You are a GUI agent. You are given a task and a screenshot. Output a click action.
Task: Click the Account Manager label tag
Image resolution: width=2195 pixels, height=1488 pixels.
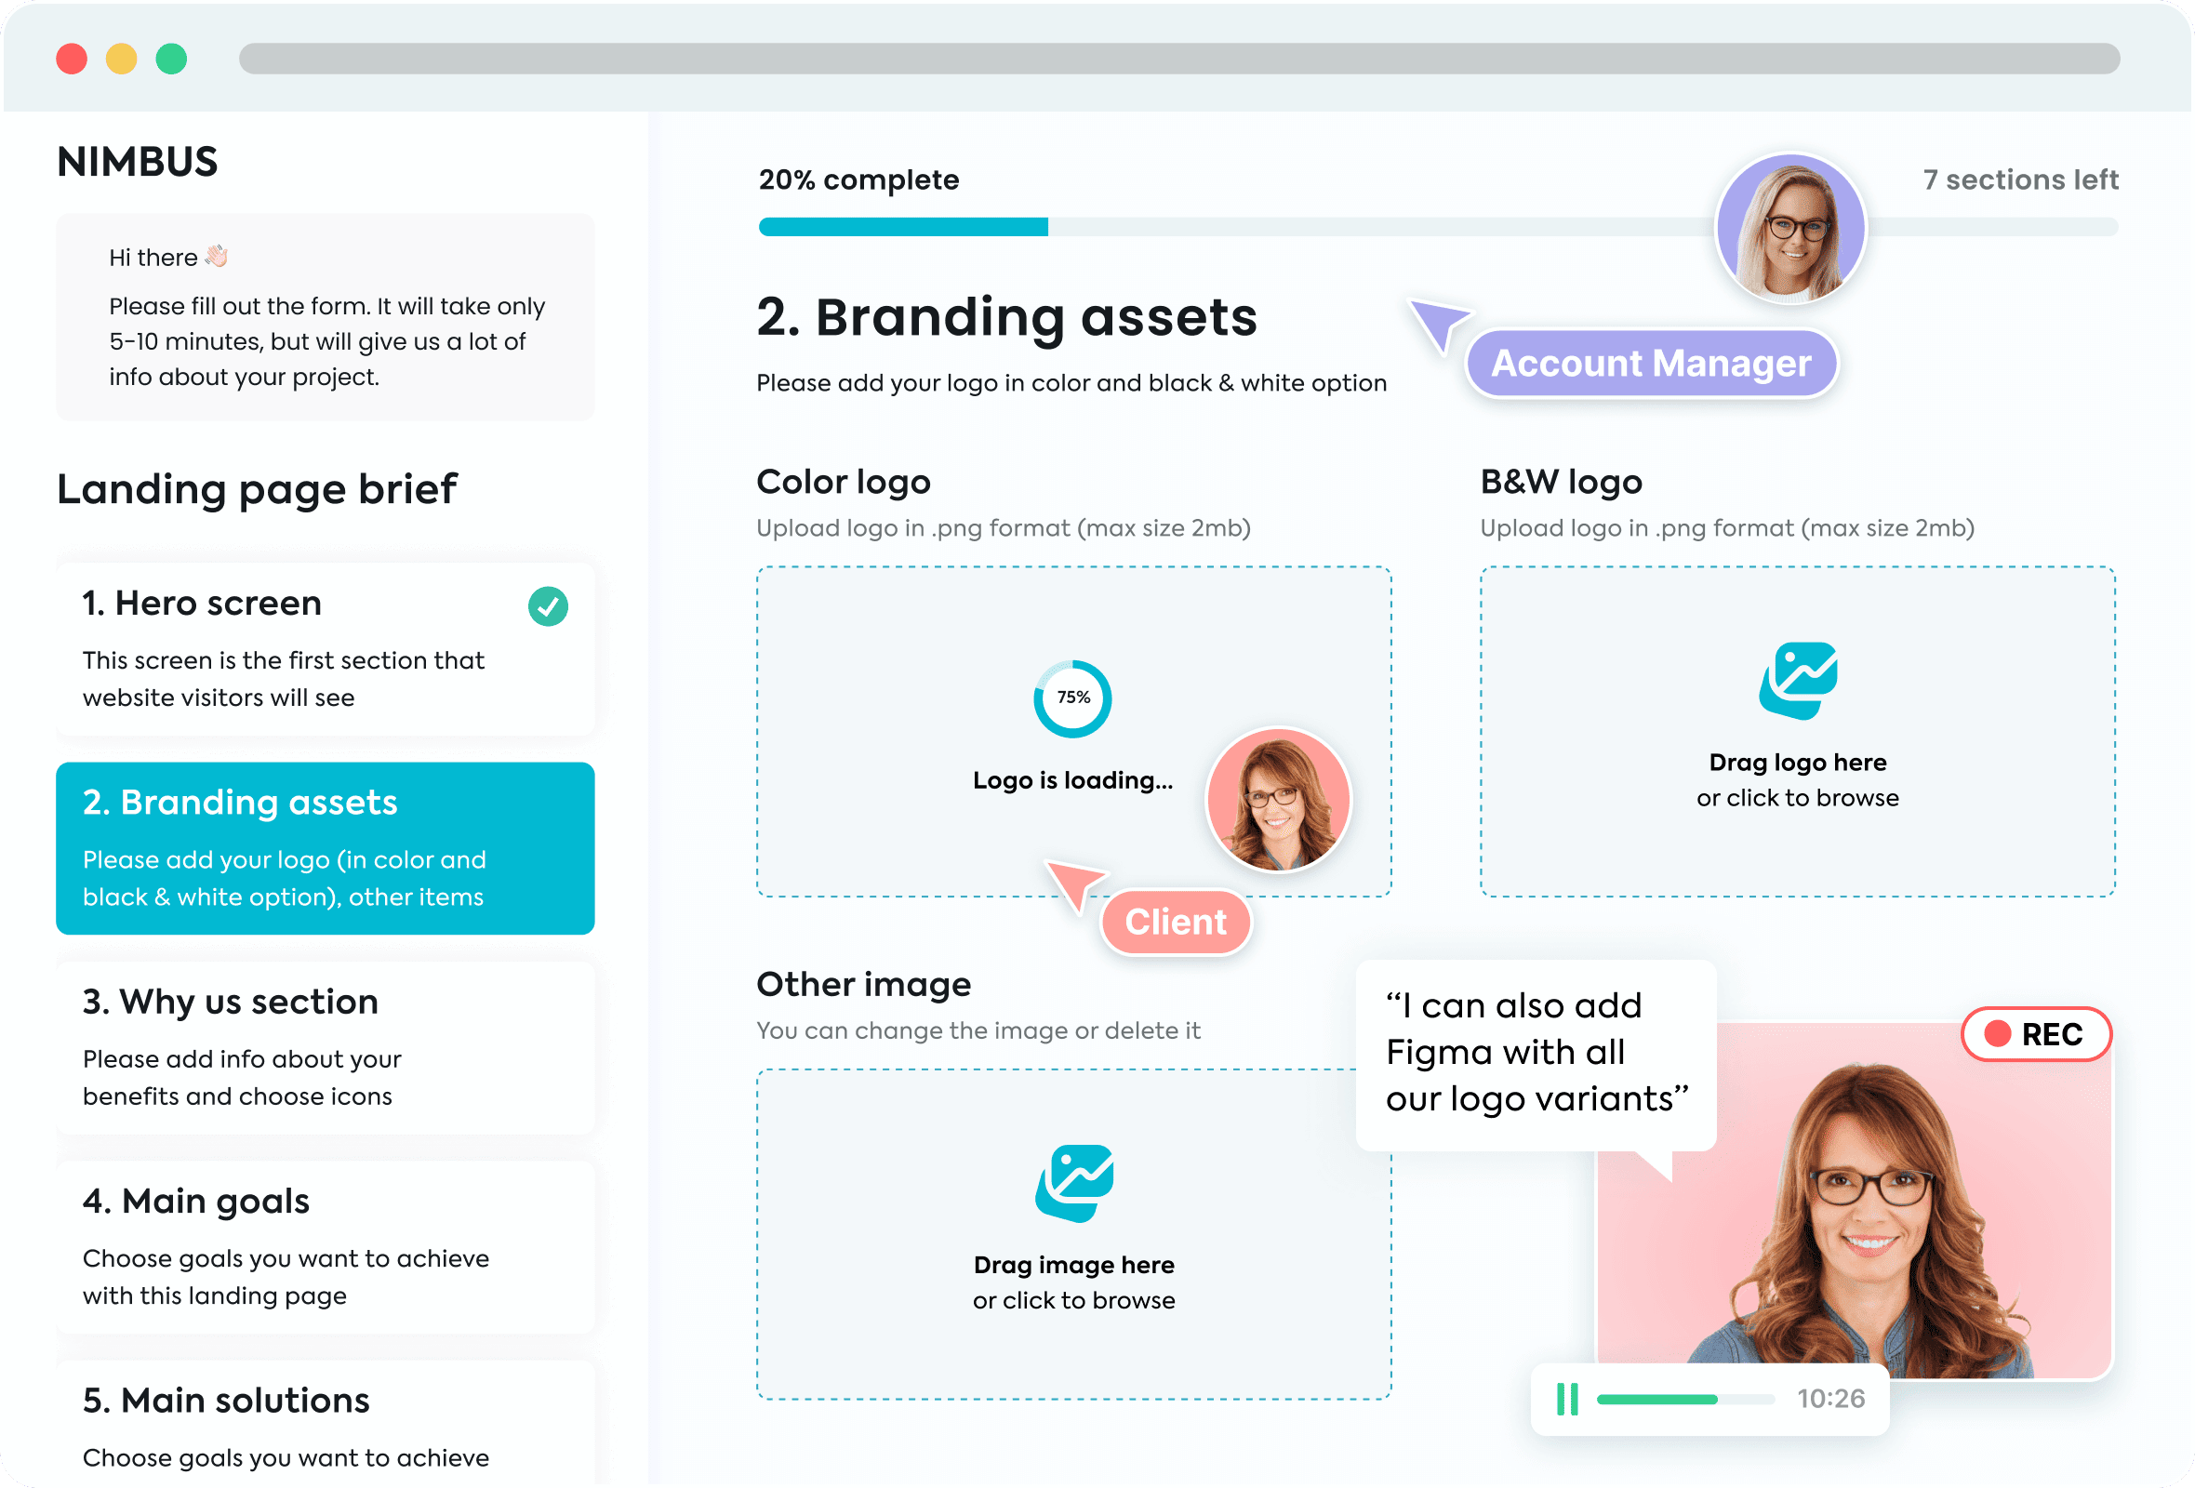(x=1651, y=364)
